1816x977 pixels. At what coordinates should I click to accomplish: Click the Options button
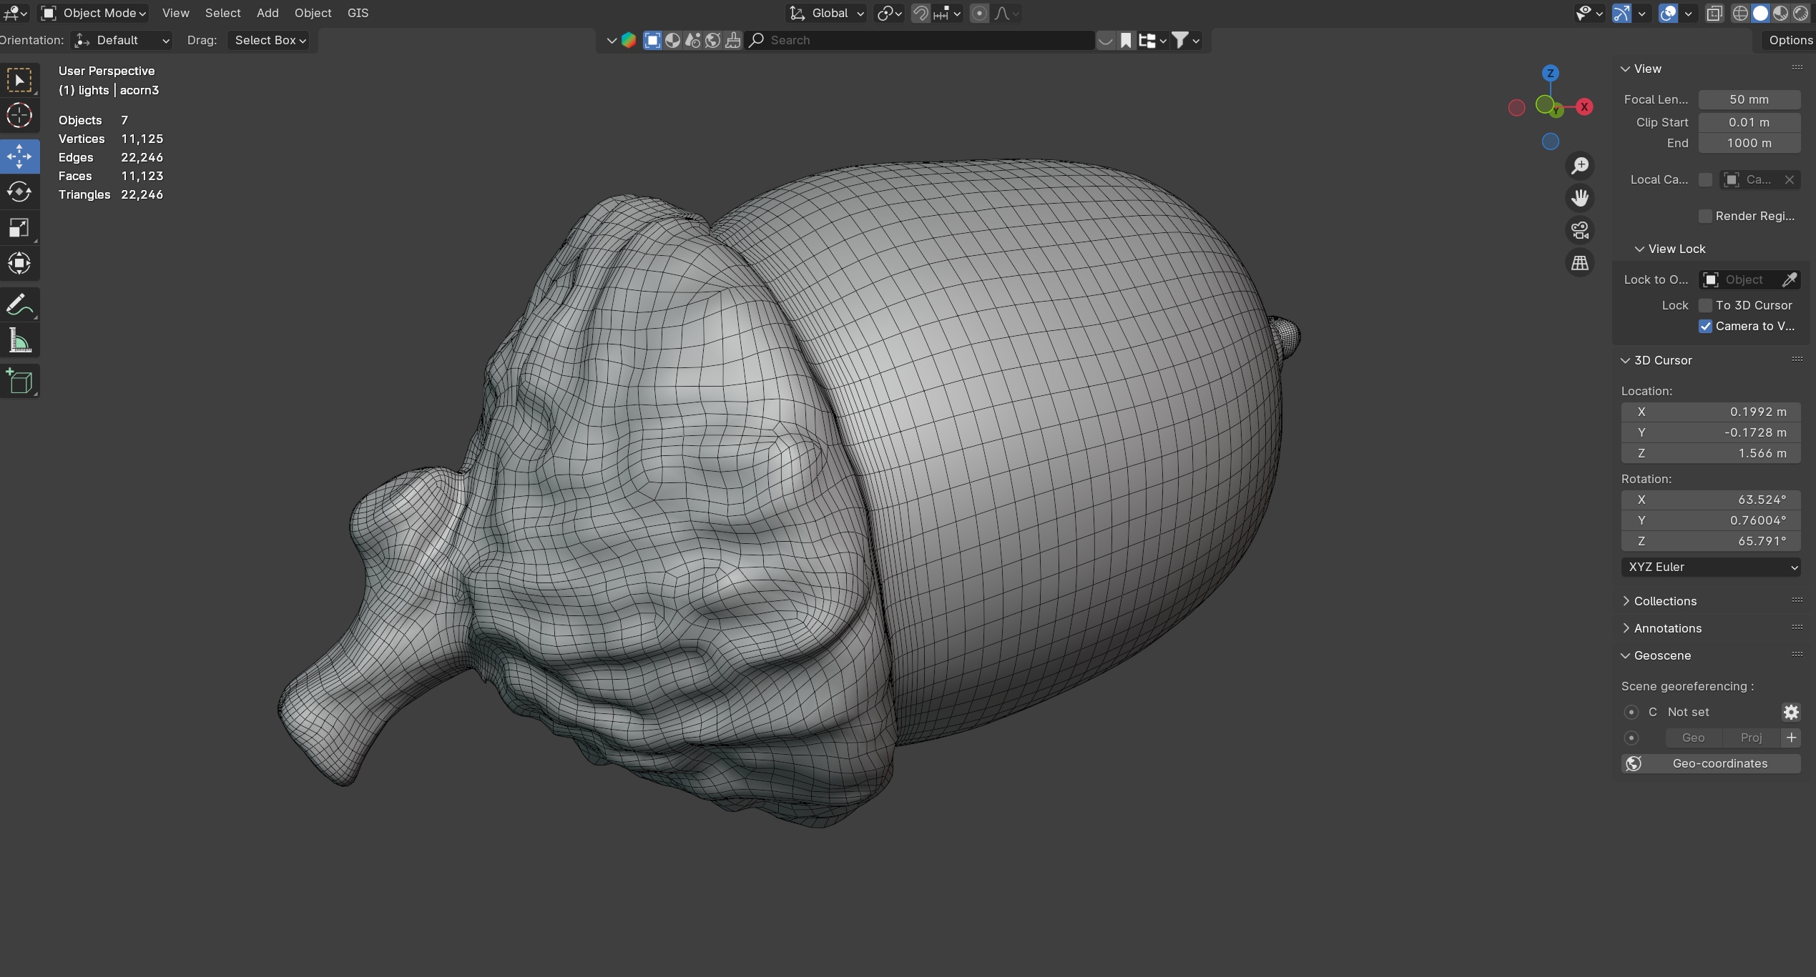tap(1790, 40)
